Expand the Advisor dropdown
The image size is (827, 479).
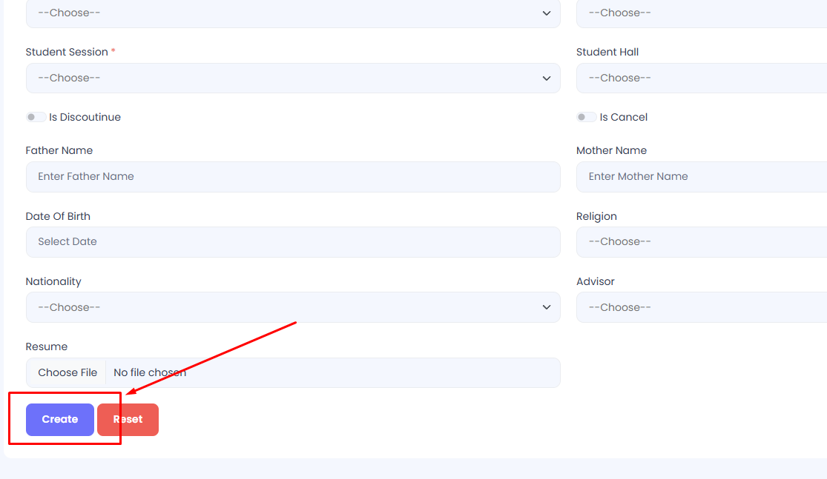(x=701, y=307)
